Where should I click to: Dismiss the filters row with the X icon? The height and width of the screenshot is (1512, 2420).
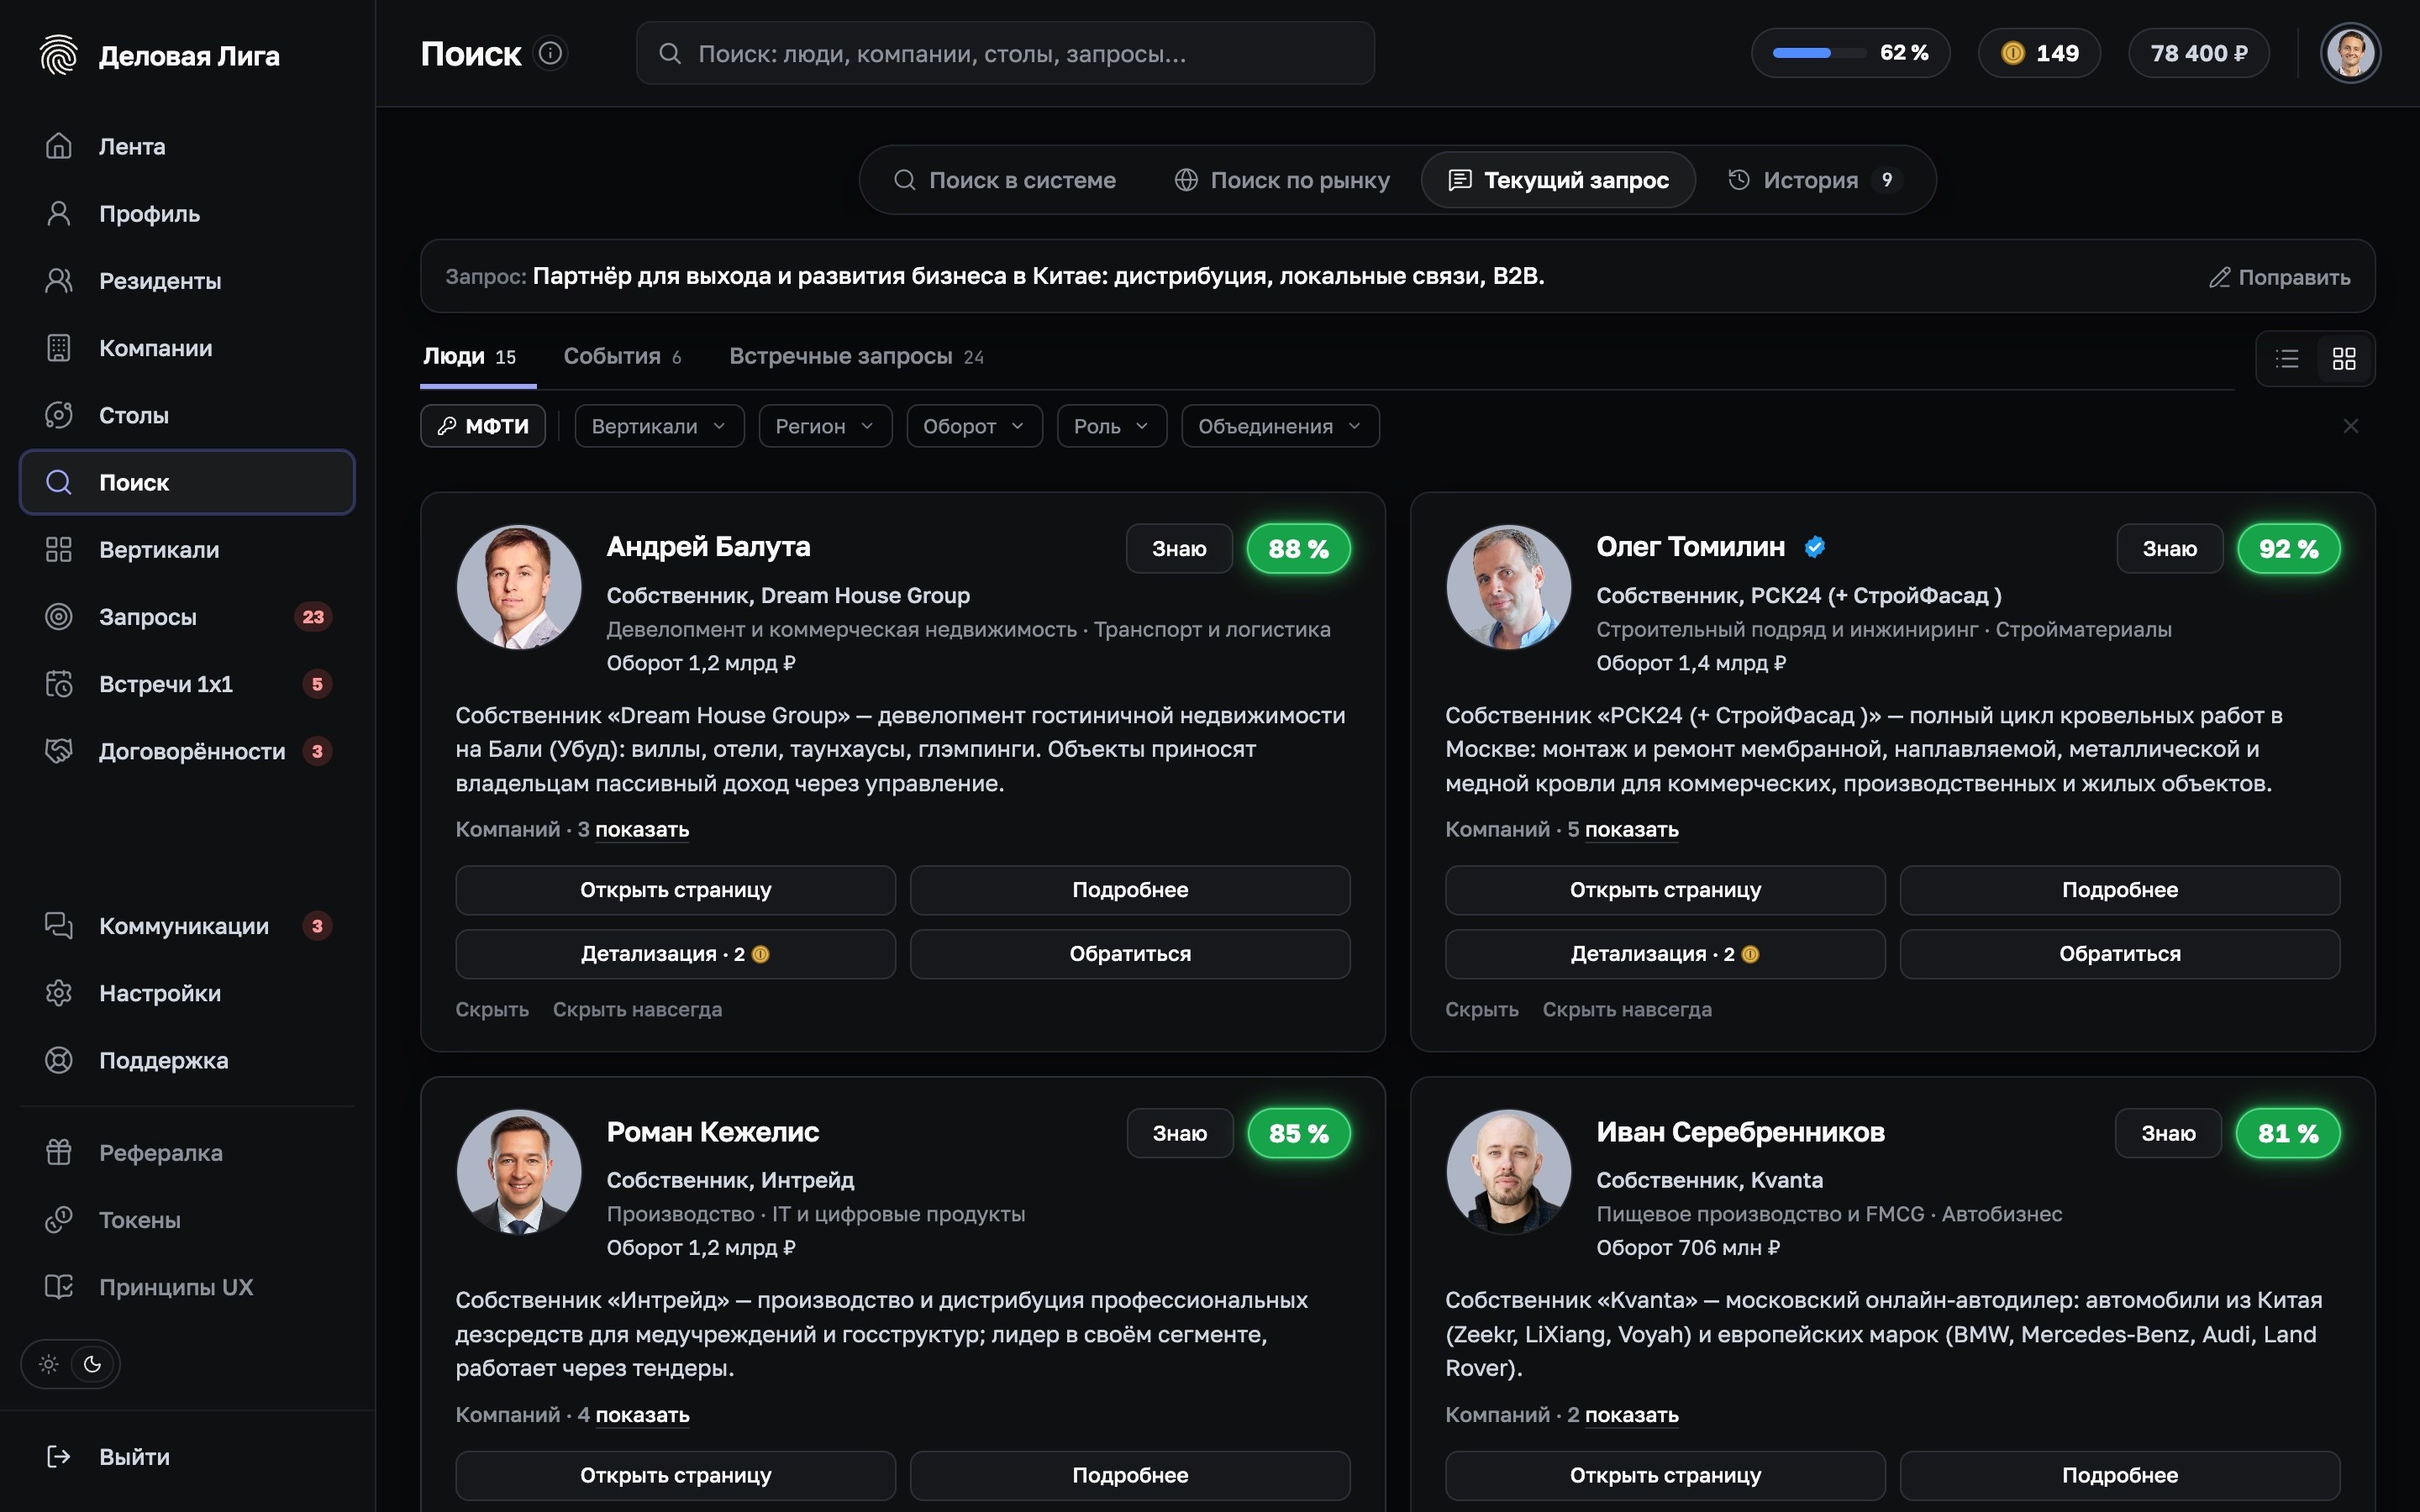(2350, 426)
